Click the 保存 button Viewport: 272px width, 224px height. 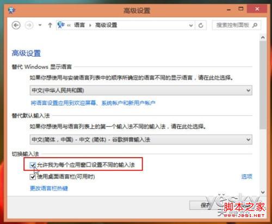click(x=205, y=205)
